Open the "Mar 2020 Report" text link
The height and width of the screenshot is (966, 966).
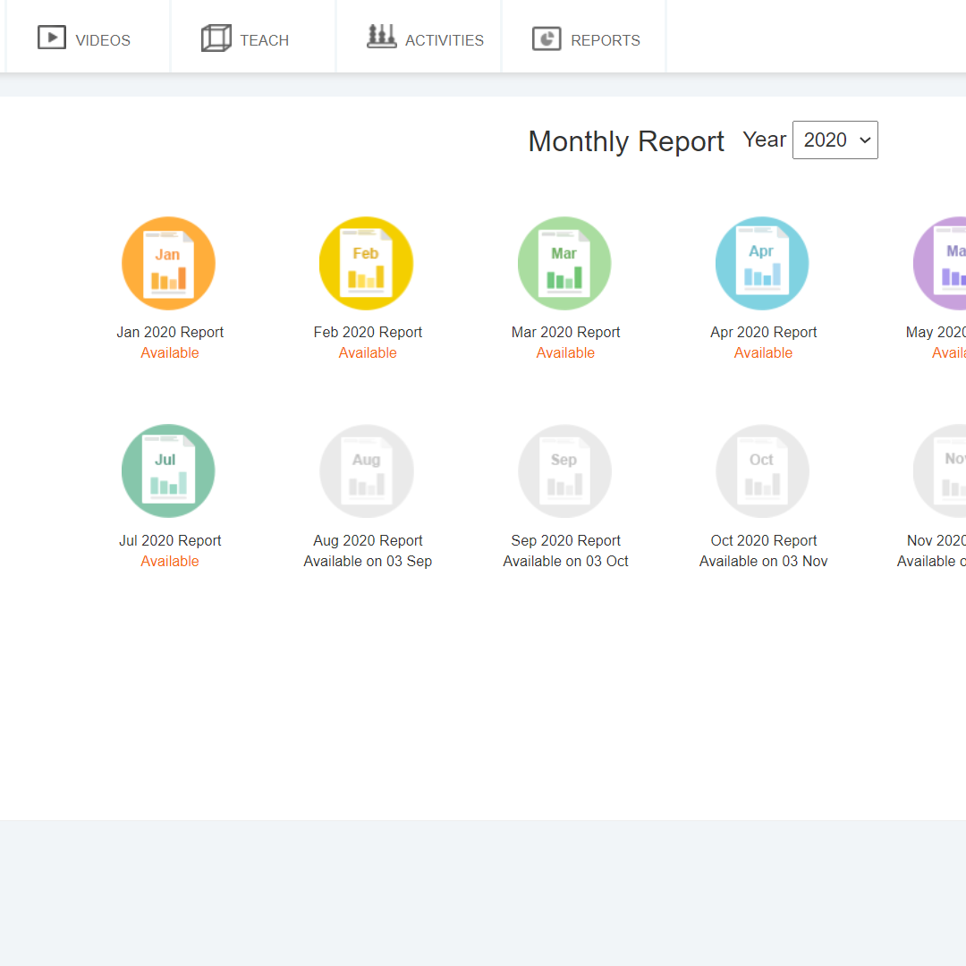(x=565, y=332)
